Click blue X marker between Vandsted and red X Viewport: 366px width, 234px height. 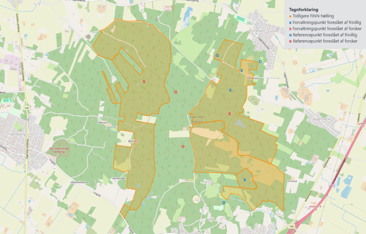point(230,90)
